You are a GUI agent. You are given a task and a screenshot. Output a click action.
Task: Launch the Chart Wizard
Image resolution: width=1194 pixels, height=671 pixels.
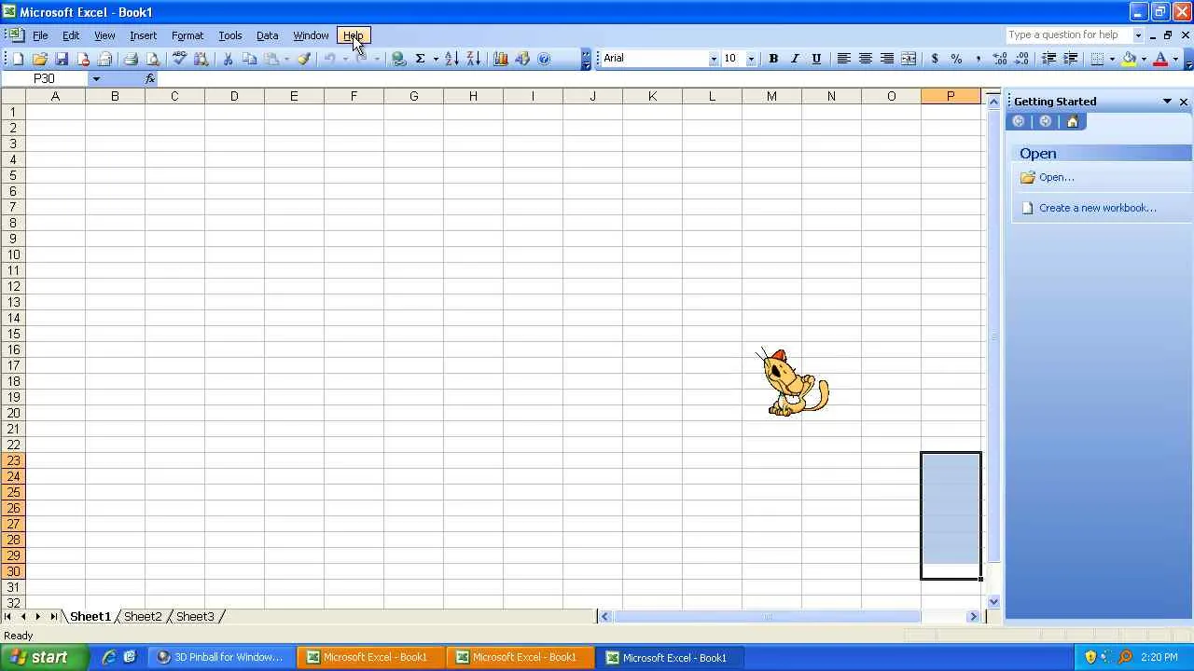click(501, 59)
